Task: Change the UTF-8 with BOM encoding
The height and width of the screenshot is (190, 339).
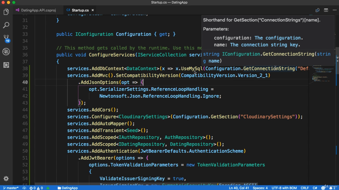Action: pyautogui.click(x=284, y=188)
